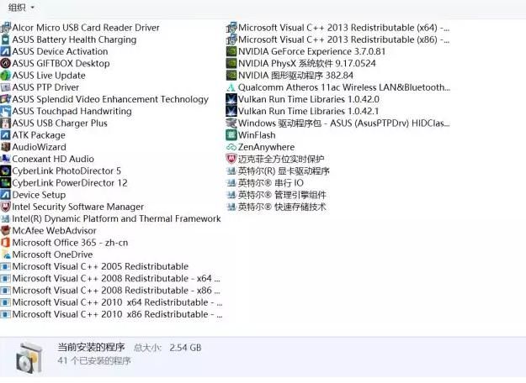The height and width of the screenshot is (383, 526).
Task: Click the ASUS GIFTBOX Desktop icon
Action: [6, 64]
